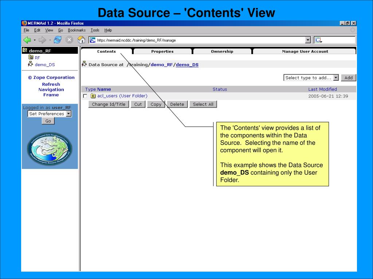Switch to the Manage User Account tab

tap(305, 51)
